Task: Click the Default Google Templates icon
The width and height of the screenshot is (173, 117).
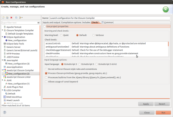Action: (x=6, y=34)
